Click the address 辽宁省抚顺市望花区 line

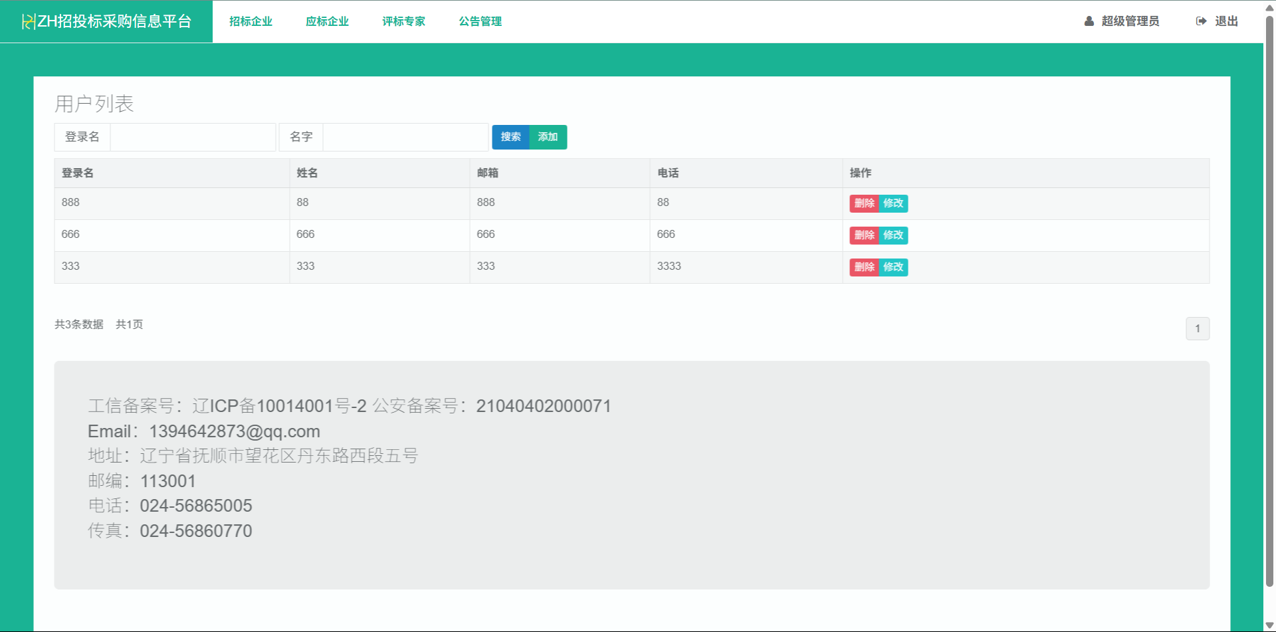(253, 456)
